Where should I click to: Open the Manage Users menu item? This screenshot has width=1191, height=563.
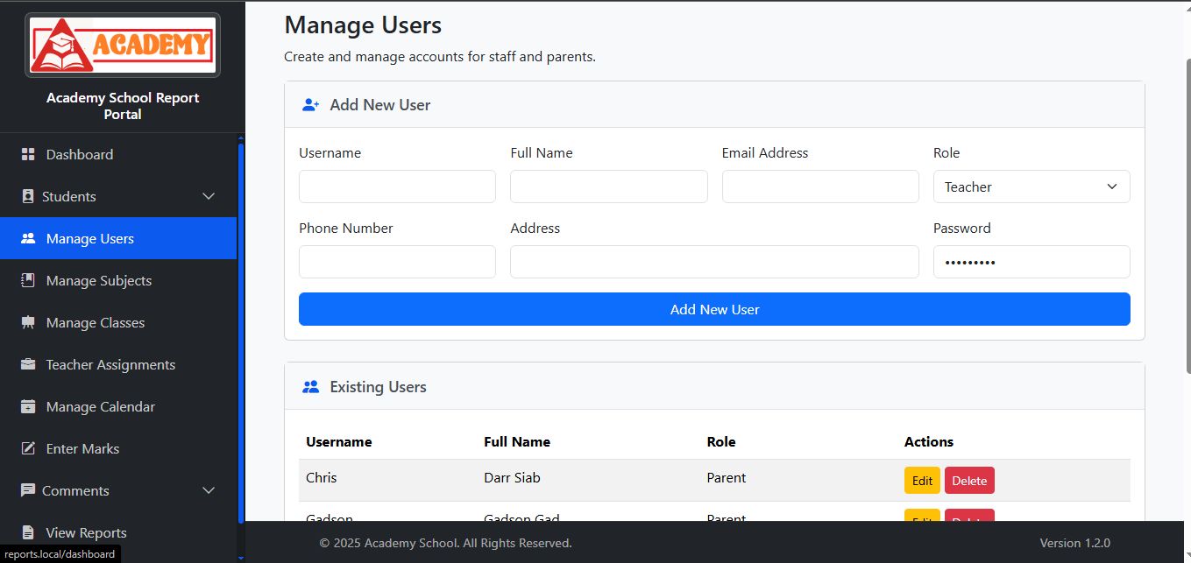coord(90,238)
